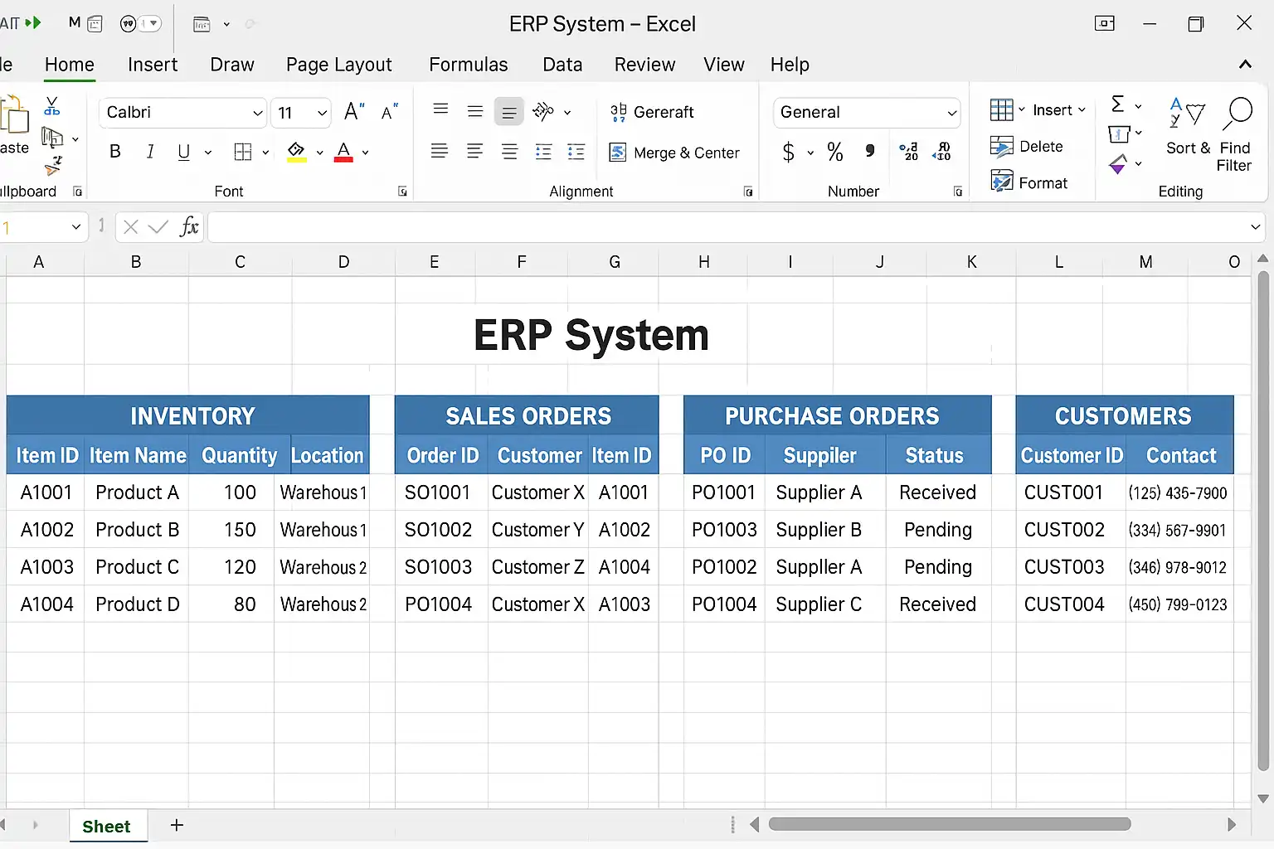Toggle underline formatting
The image size is (1274, 849).
(184, 152)
